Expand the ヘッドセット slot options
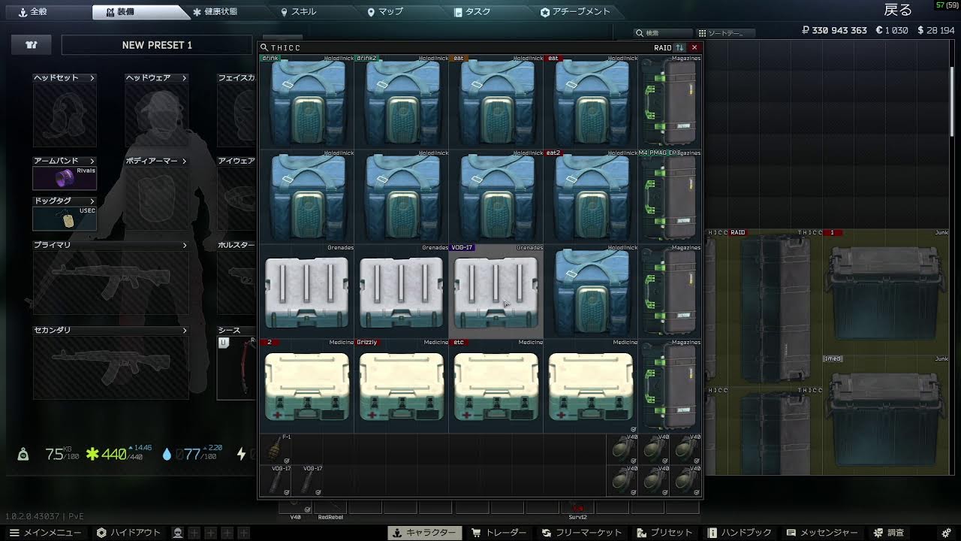Viewport: 961px width, 541px height. coord(92,78)
